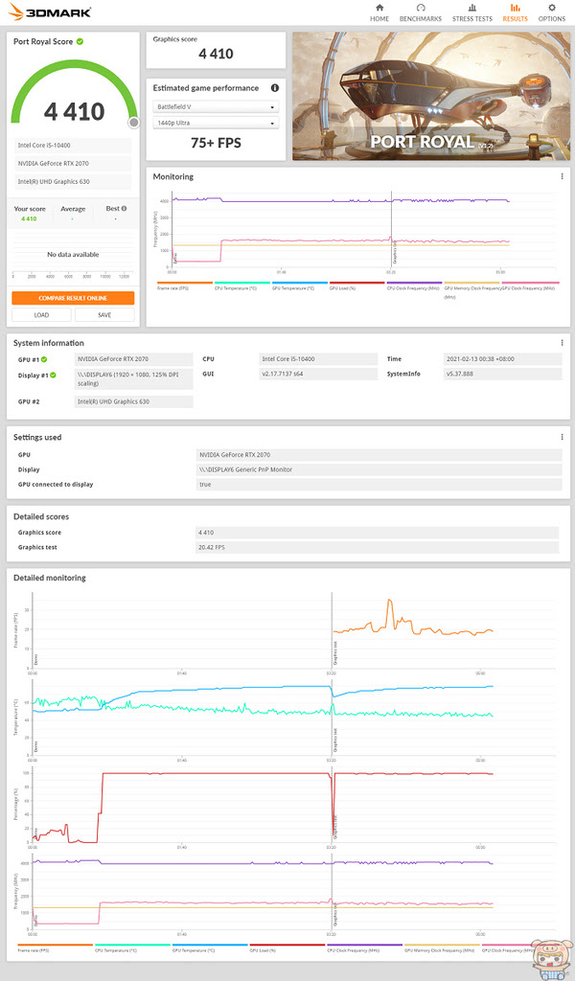Open the STRESS TESTS section
The image size is (575, 981).
[471, 12]
